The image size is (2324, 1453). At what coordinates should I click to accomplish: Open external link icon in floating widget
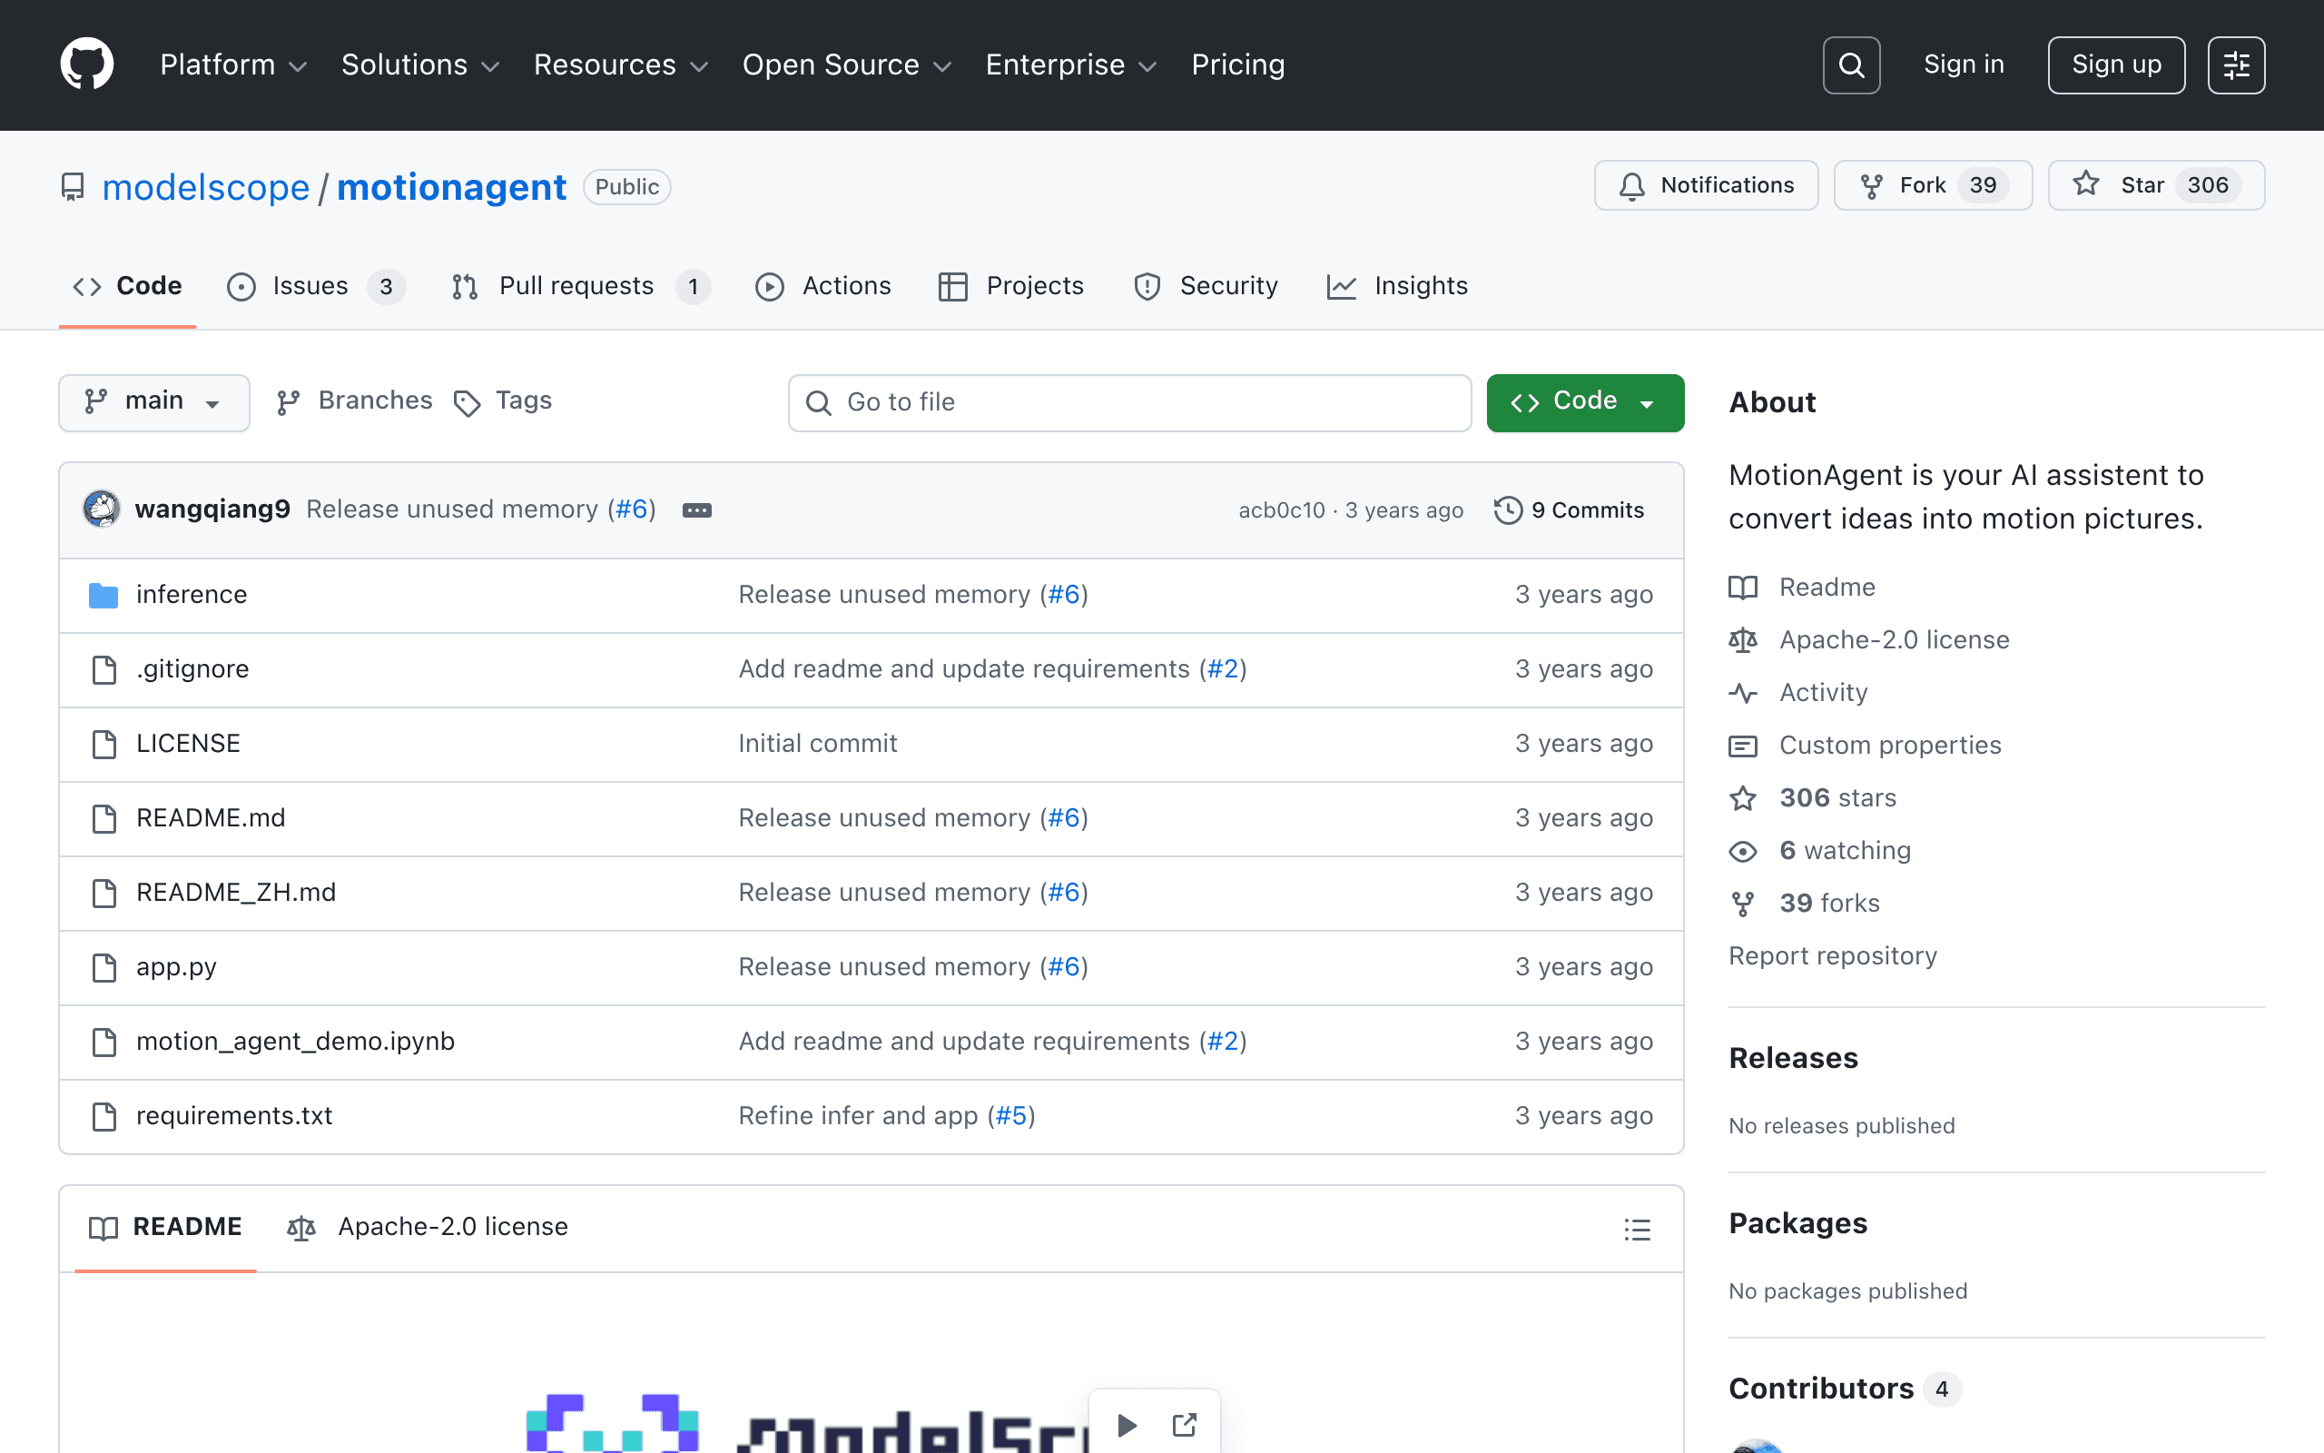(x=1184, y=1425)
